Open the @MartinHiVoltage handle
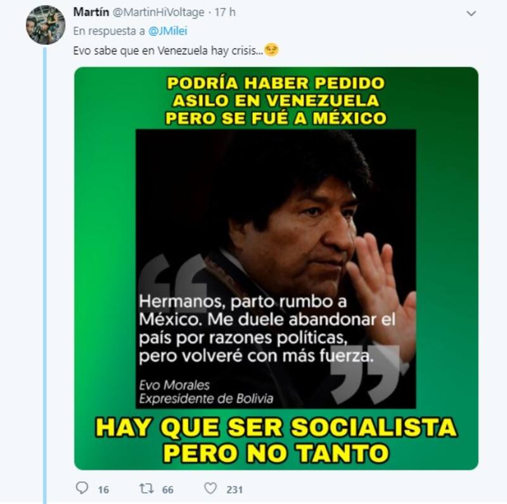The width and height of the screenshot is (507, 504). click(158, 13)
